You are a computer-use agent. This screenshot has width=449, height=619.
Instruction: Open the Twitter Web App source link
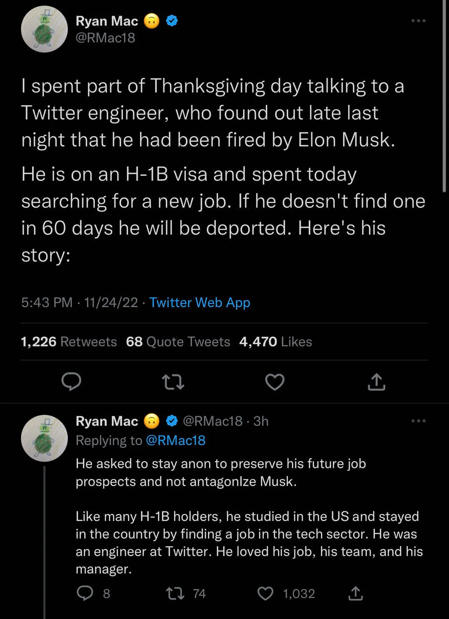pyautogui.click(x=200, y=302)
